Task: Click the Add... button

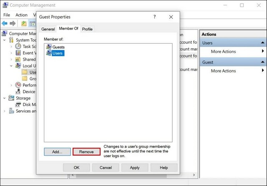Action: click(x=57, y=152)
